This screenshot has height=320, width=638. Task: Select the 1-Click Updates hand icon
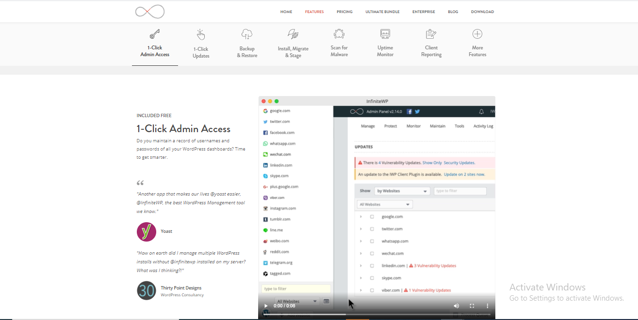[201, 34]
